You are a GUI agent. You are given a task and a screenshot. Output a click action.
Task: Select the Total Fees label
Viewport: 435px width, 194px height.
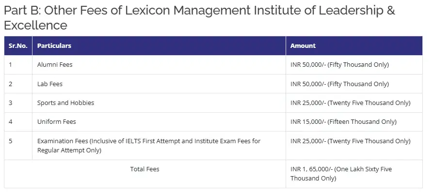[145, 169]
